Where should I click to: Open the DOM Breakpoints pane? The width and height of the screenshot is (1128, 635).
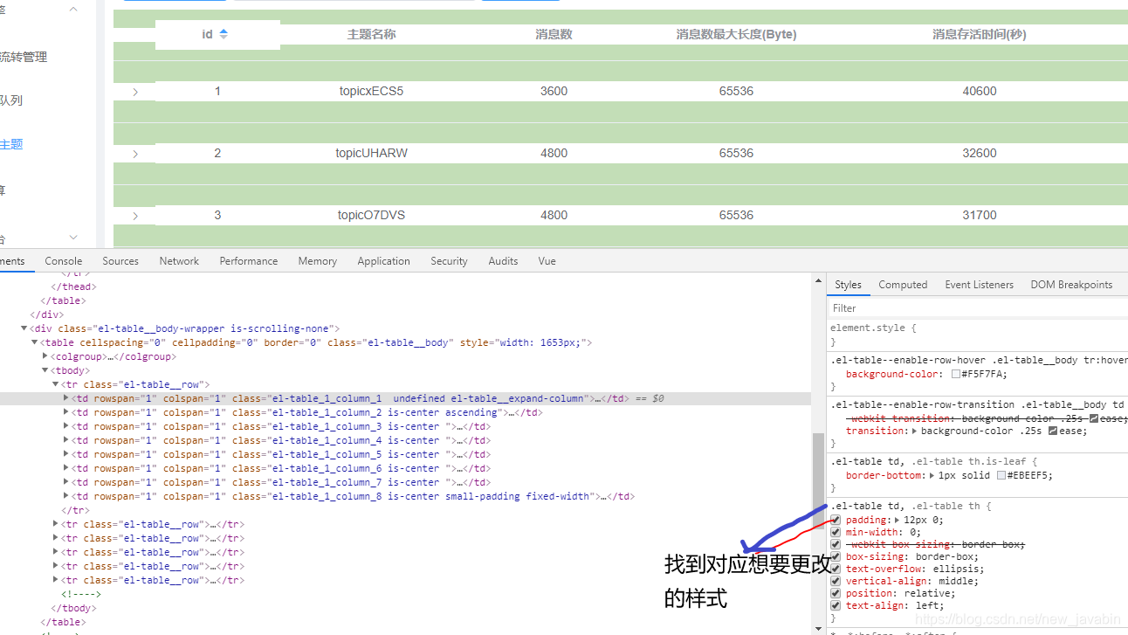coord(1071,285)
